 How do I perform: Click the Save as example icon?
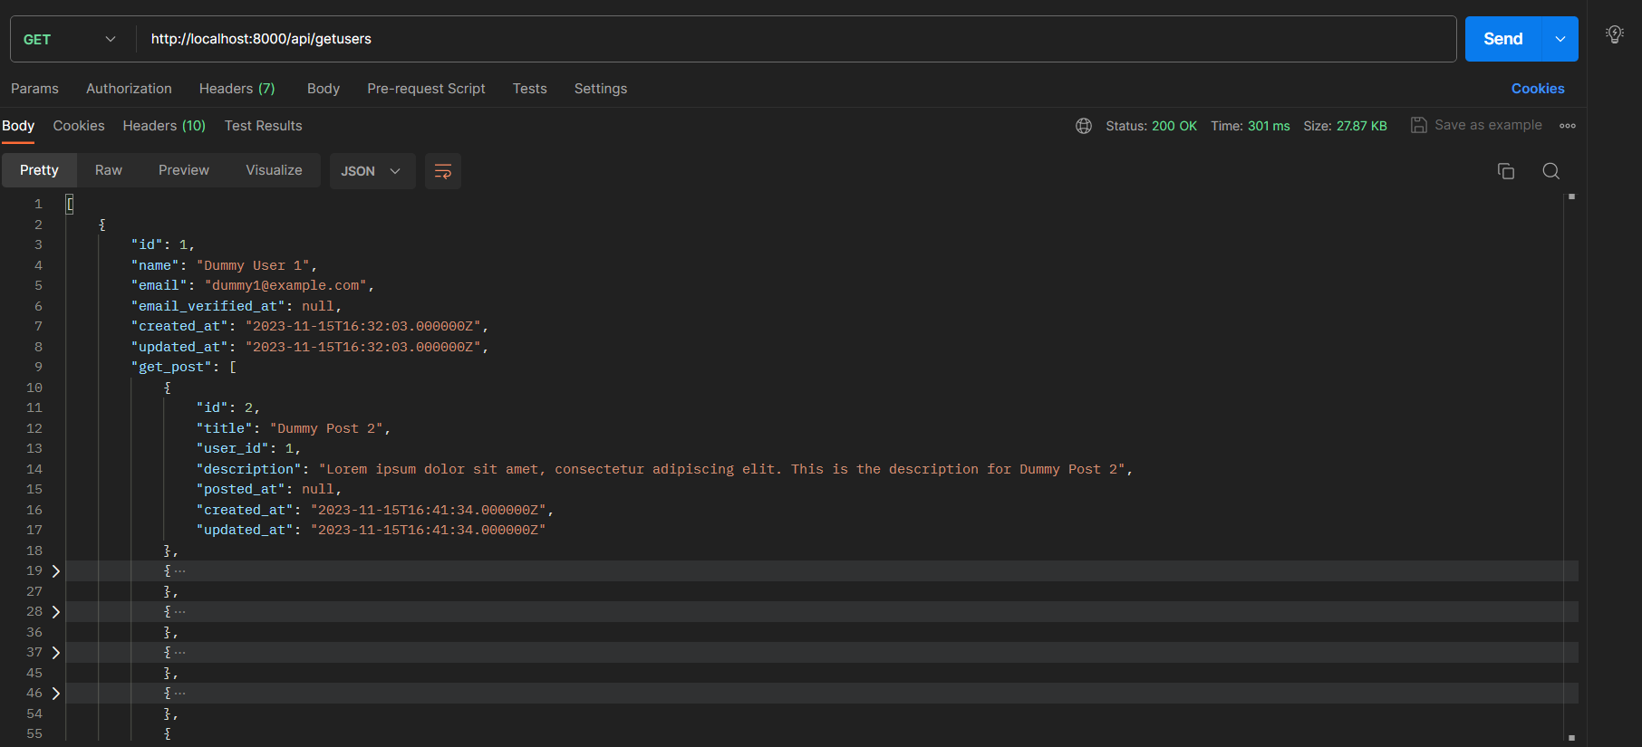[x=1418, y=125]
